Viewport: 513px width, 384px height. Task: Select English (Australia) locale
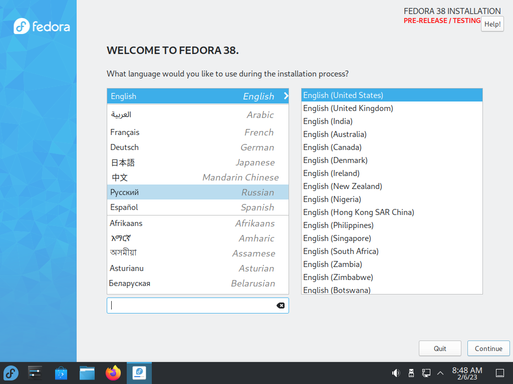pyautogui.click(x=392, y=134)
